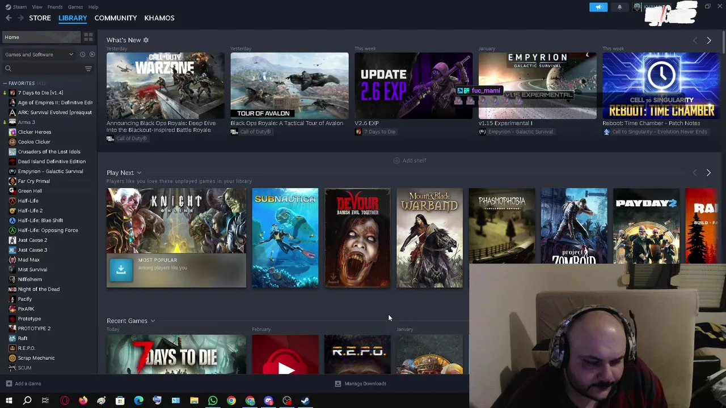The height and width of the screenshot is (408, 726).
Task: Open advanced filter options icon
Action: tap(88, 69)
